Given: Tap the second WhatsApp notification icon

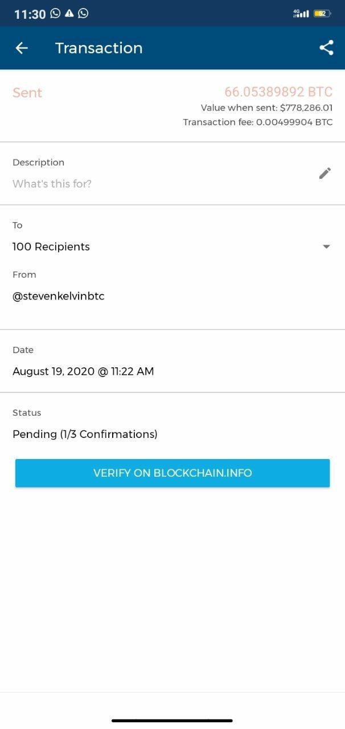Looking at the screenshot, I should point(83,13).
